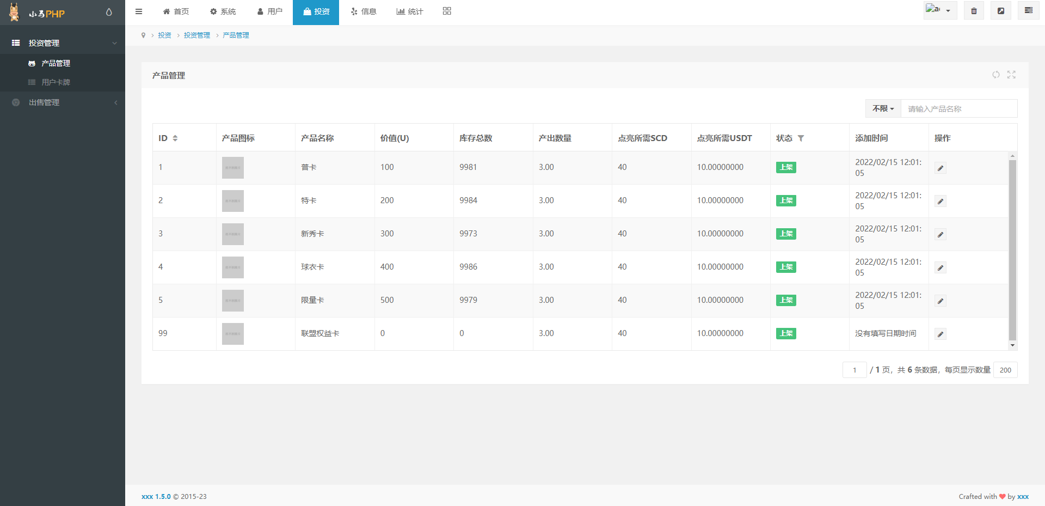1045x506 pixels.
Task: Click the refresh icon in 产品管理 panel
Action: [x=995, y=75]
